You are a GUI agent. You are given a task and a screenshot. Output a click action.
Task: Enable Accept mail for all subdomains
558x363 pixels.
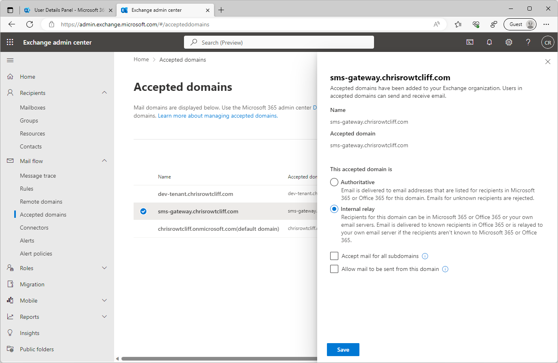click(x=334, y=256)
